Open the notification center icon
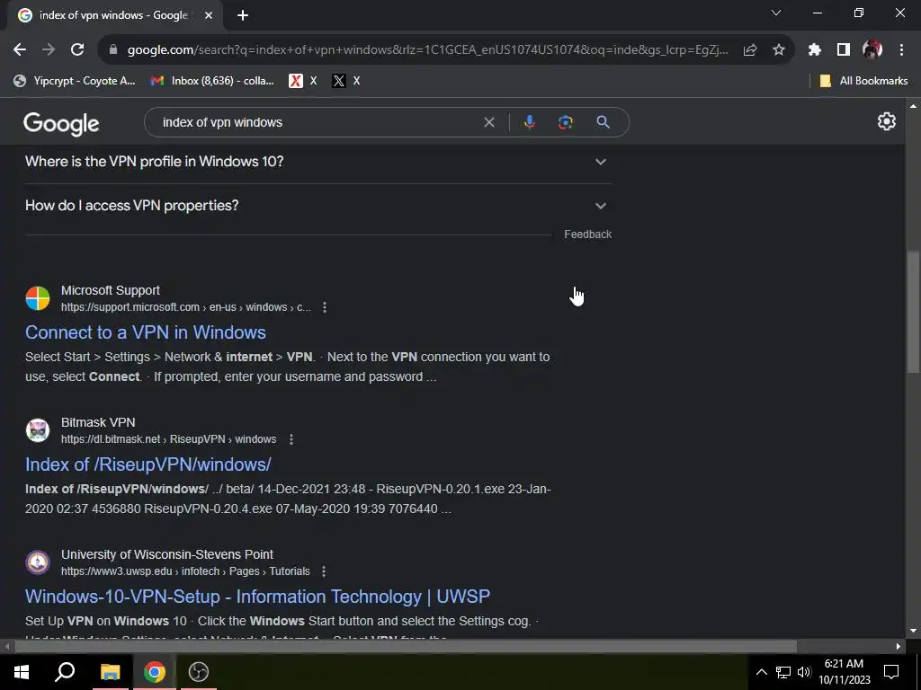The height and width of the screenshot is (690, 921). coord(891,672)
